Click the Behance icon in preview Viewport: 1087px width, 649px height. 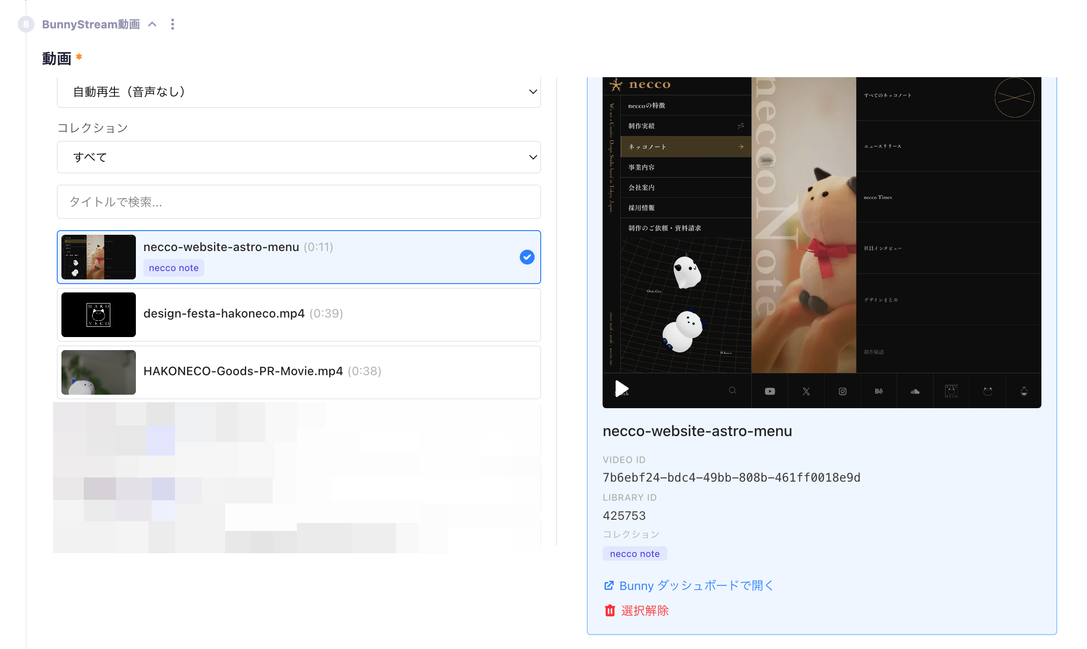pos(879,391)
